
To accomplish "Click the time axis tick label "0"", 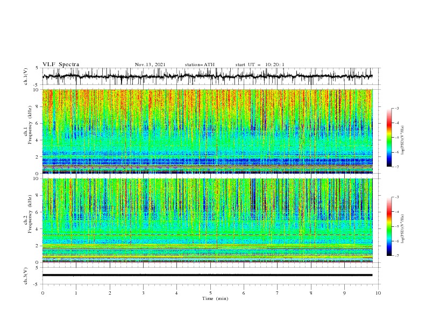I will [42, 293].
